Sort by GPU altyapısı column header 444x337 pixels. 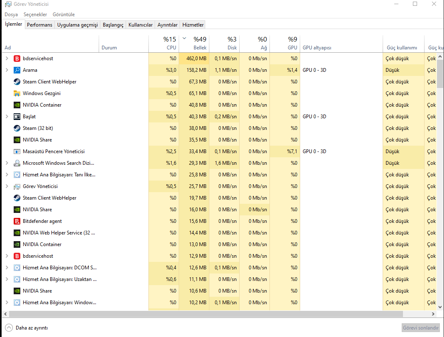(x=341, y=44)
